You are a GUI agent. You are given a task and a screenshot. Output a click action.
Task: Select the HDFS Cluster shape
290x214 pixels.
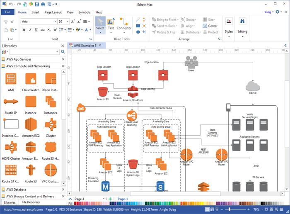(11, 147)
